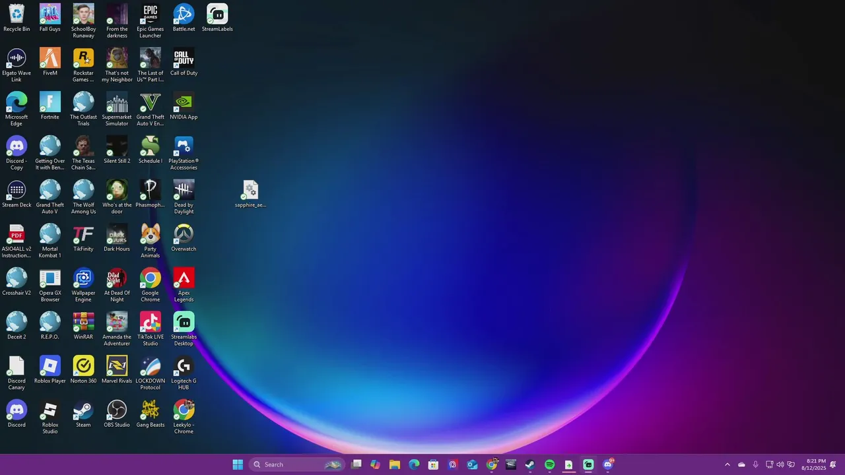Click the FiveM desktop icon

[x=50, y=62]
